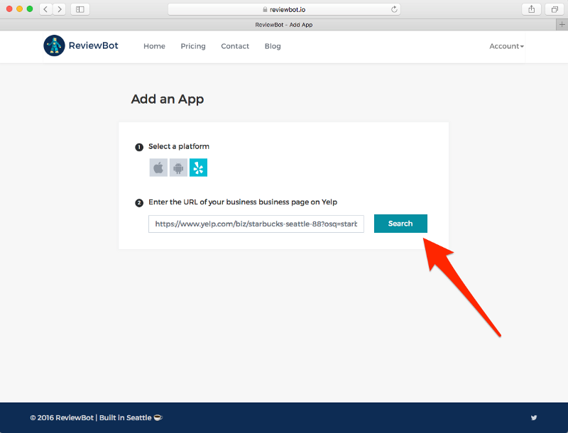
Task: Open the Home nav item
Action: click(x=154, y=46)
